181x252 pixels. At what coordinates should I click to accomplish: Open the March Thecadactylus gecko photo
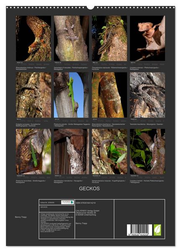[x=109, y=38]
